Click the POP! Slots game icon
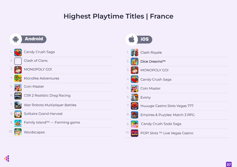Screen dimensions: 237x167 134,133
